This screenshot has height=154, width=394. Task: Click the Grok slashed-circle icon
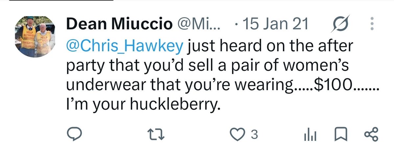pyautogui.click(x=340, y=24)
